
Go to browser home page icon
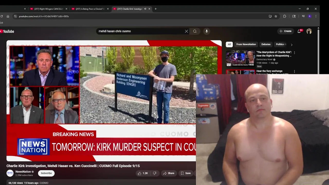pyautogui.click(x=8, y=16)
